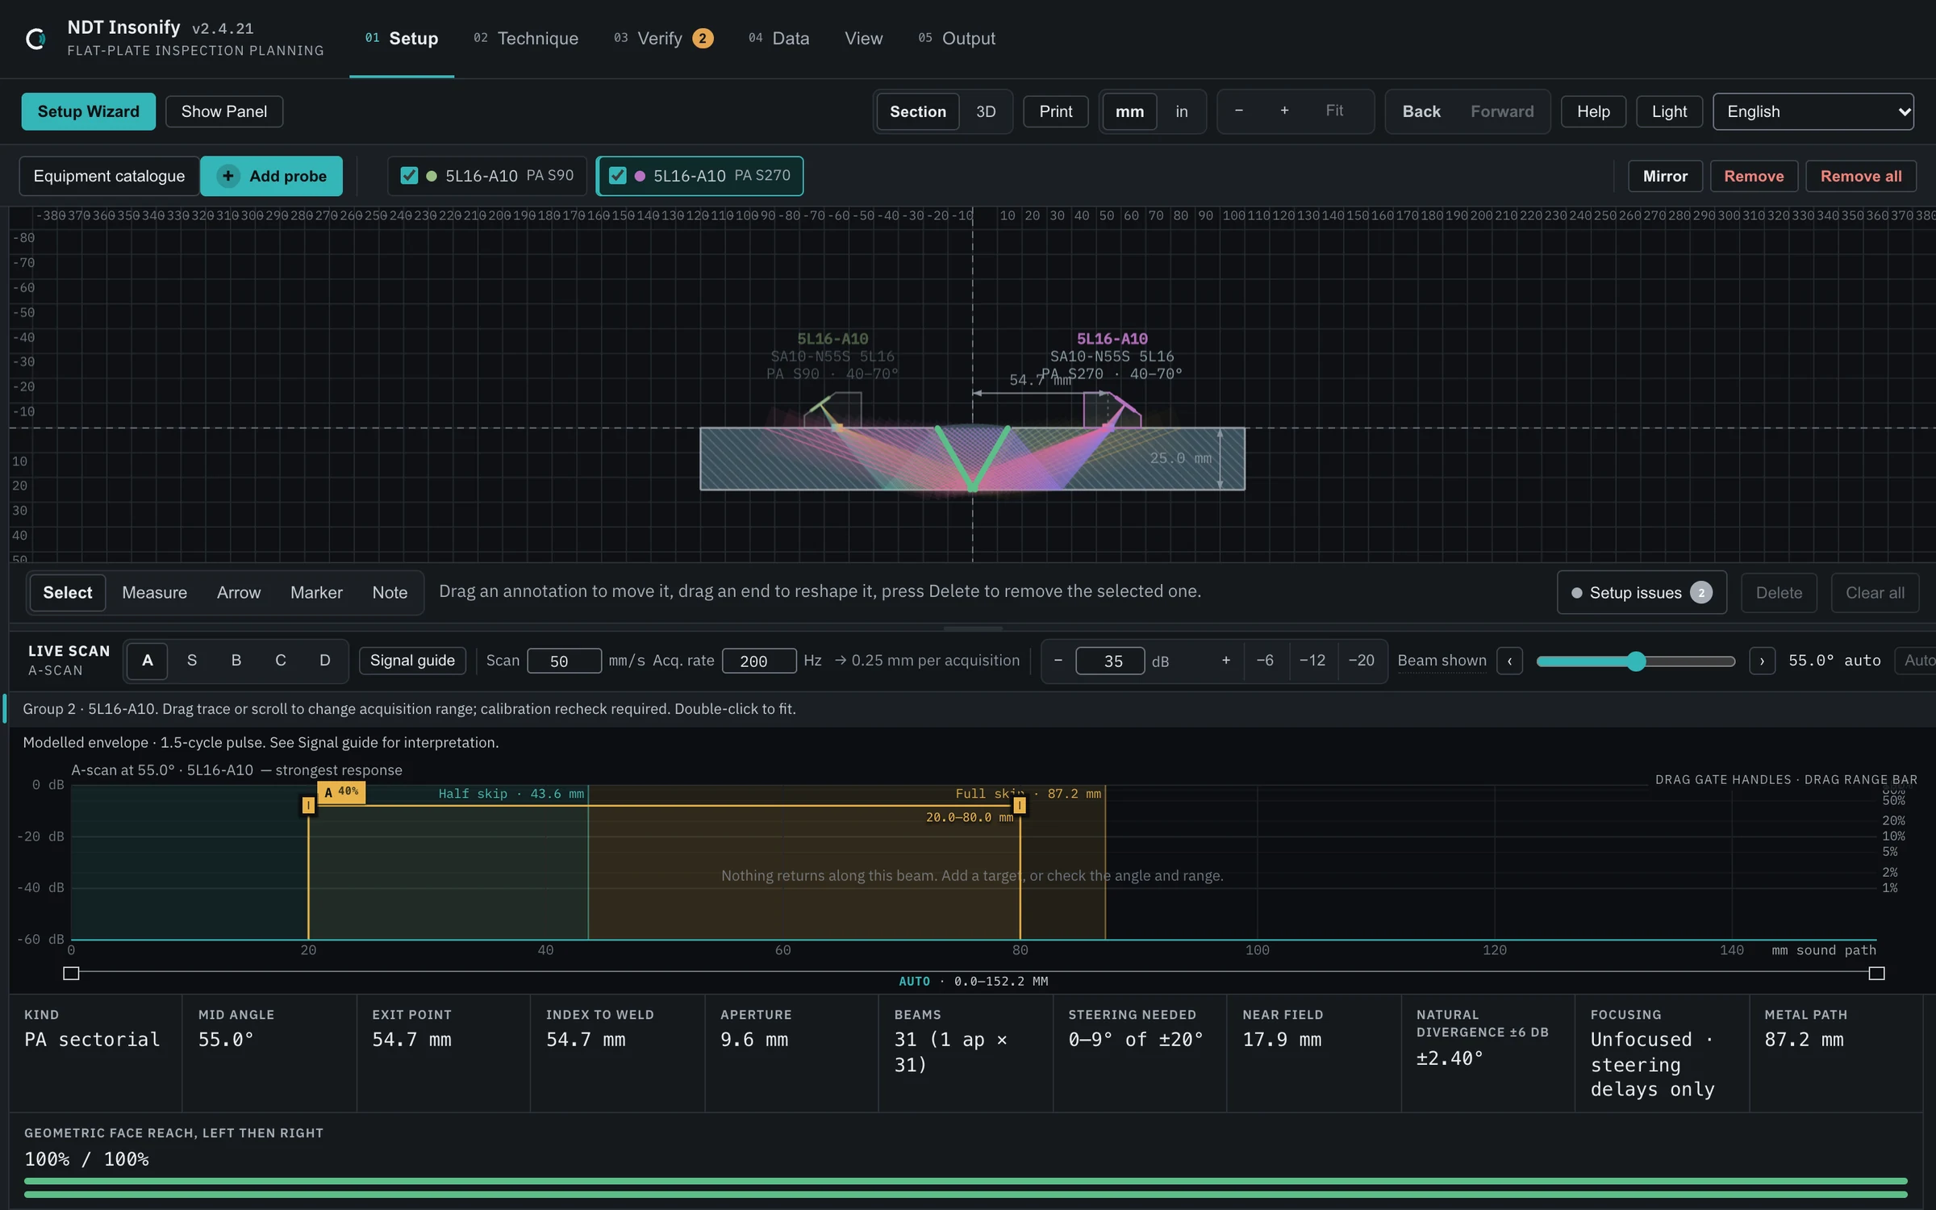Show previous beam with left chevron
This screenshot has width=1936, height=1210.
[x=1509, y=661]
